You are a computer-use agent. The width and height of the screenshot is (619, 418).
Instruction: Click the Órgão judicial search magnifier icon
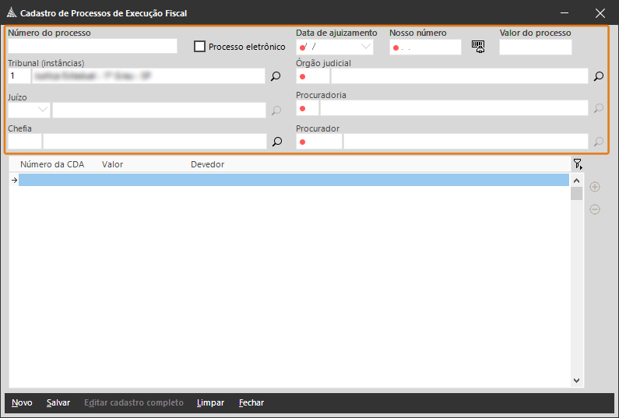598,76
